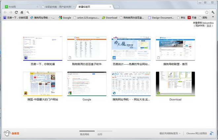Click the Baidu paw icon in bookmarks bar

point(5,17)
